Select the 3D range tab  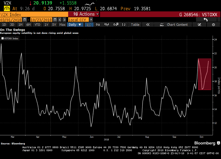pyautogui.click(x=12, y=25)
